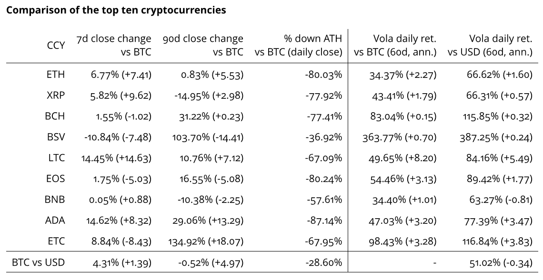Click the ETH row label
The height and width of the screenshot is (280, 543).
(x=56, y=75)
